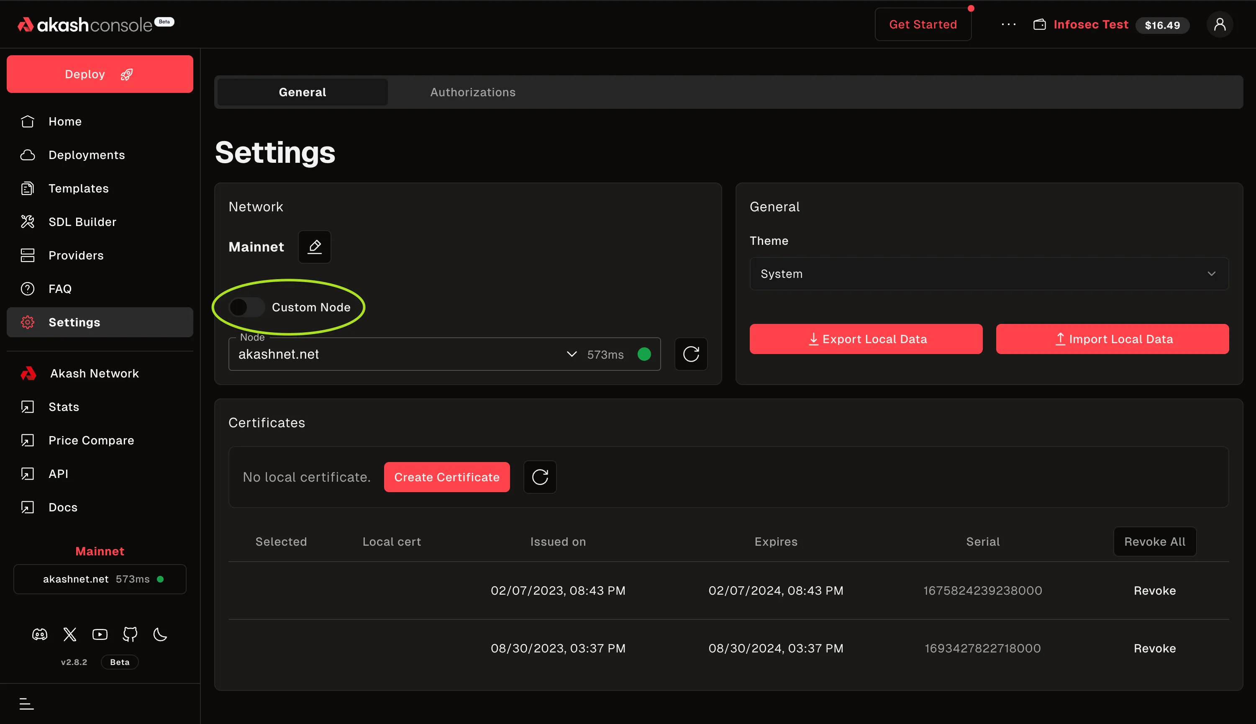Click the user account avatar icon
Viewport: 1256px width, 724px height.
[x=1219, y=24]
